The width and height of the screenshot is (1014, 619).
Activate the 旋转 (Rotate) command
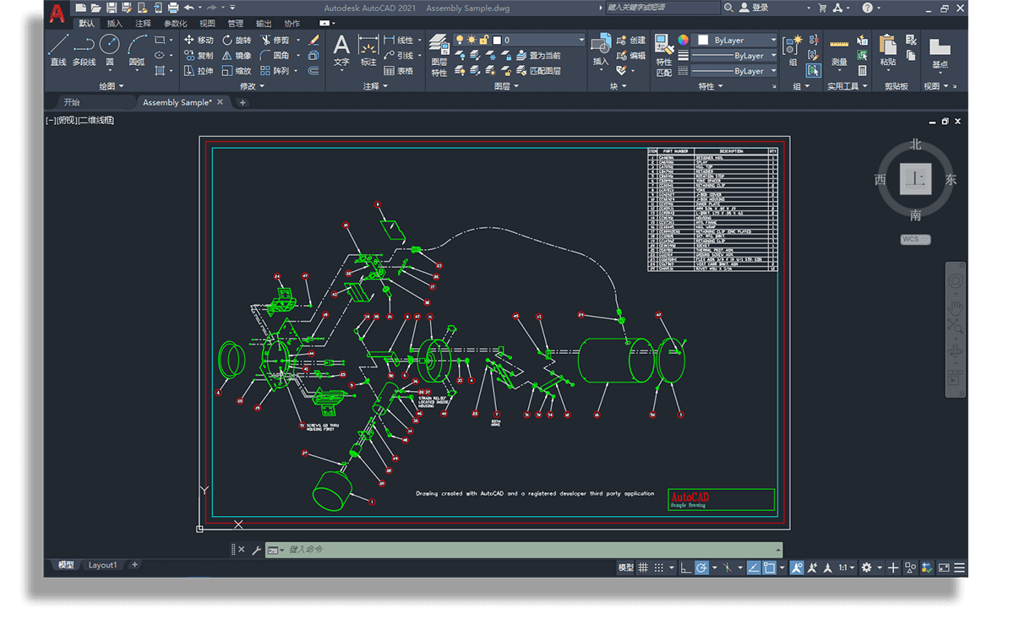[237, 40]
